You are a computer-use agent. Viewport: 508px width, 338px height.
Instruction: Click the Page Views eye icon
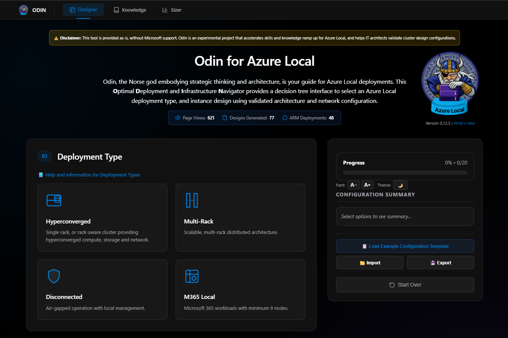[178, 118]
